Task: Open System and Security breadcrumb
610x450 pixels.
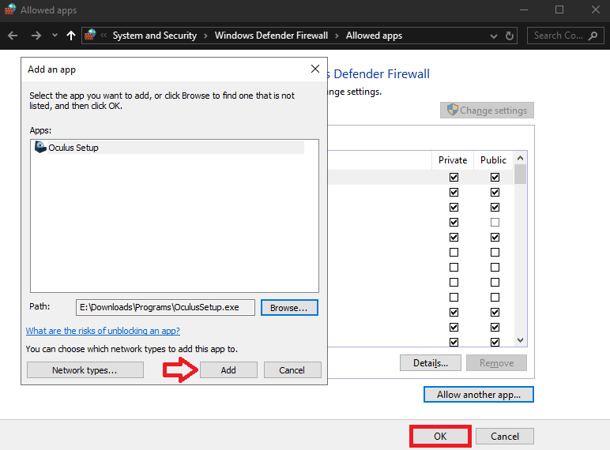Action: point(154,36)
